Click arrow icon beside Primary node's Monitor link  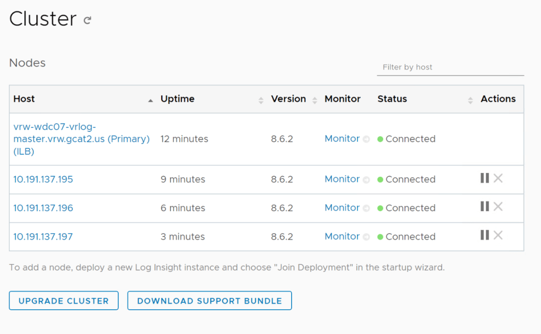(x=366, y=139)
